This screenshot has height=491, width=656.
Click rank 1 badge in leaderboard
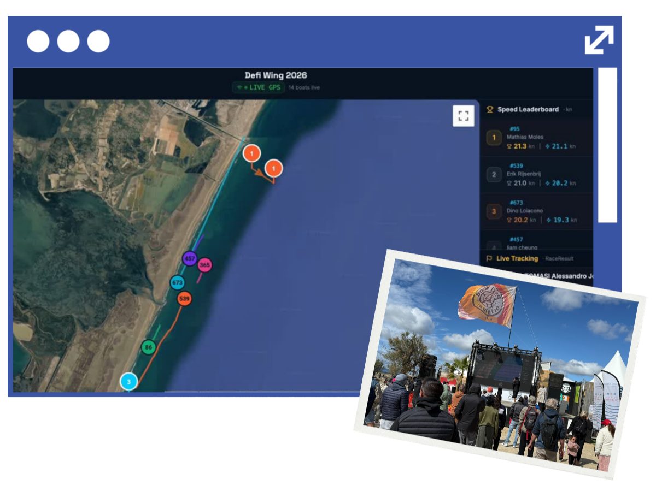point(494,138)
